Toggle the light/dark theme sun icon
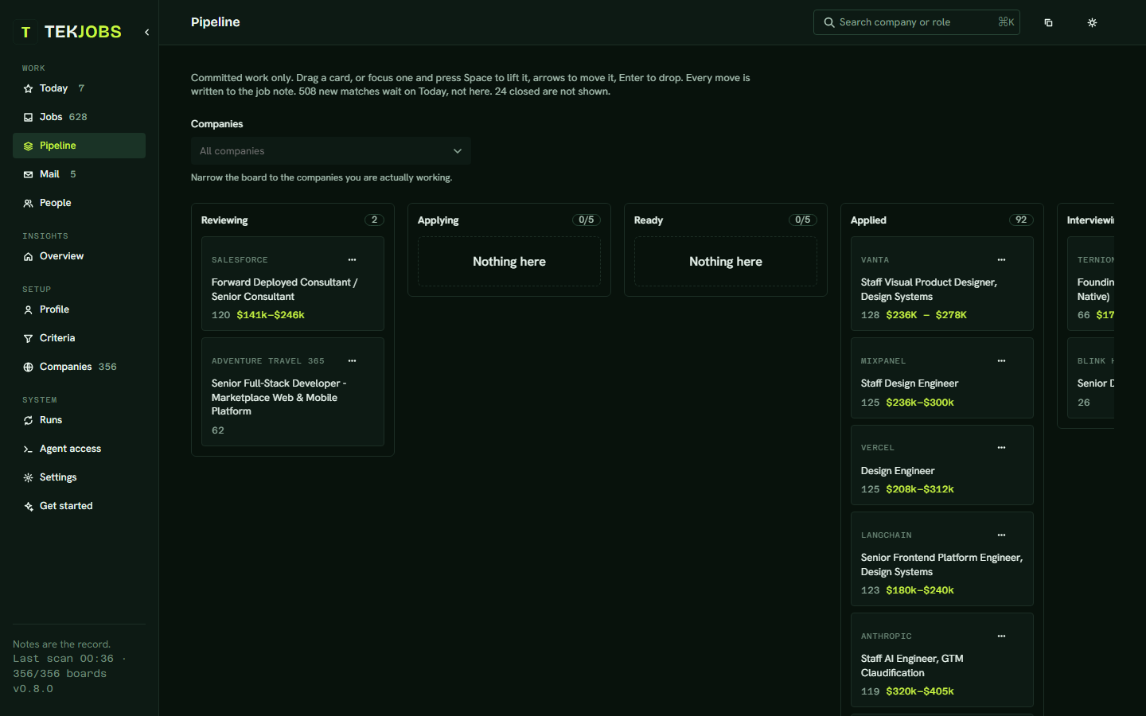1146x716 pixels. [x=1092, y=22]
